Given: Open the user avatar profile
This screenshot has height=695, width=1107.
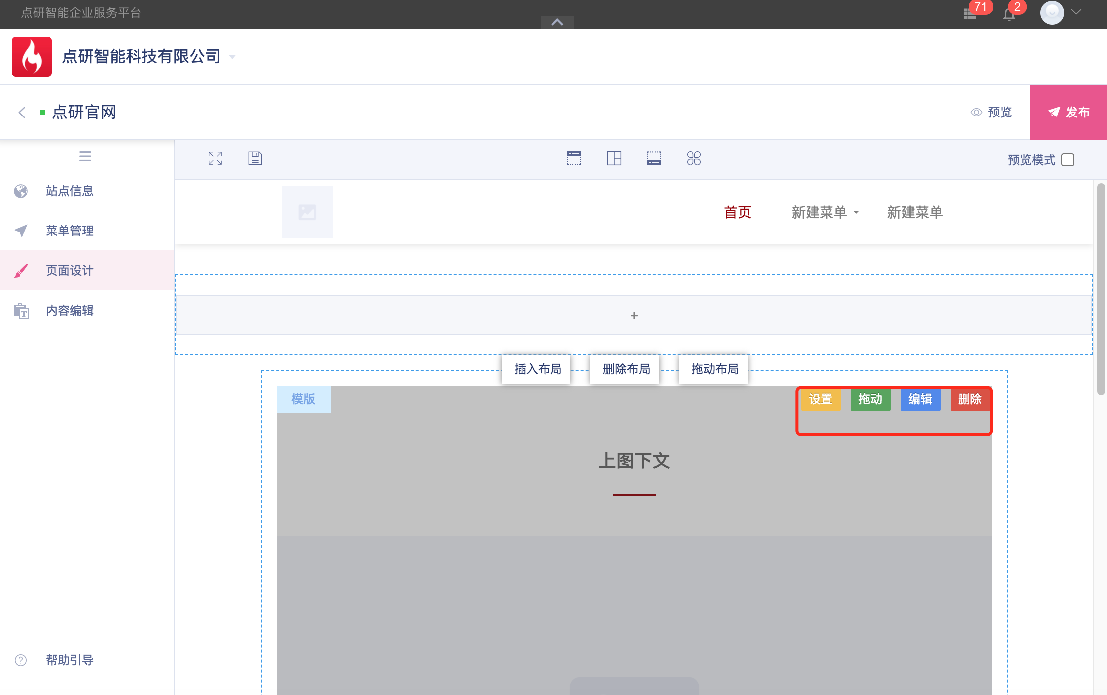Looking at the screenshot, I should pos(1052,13).
